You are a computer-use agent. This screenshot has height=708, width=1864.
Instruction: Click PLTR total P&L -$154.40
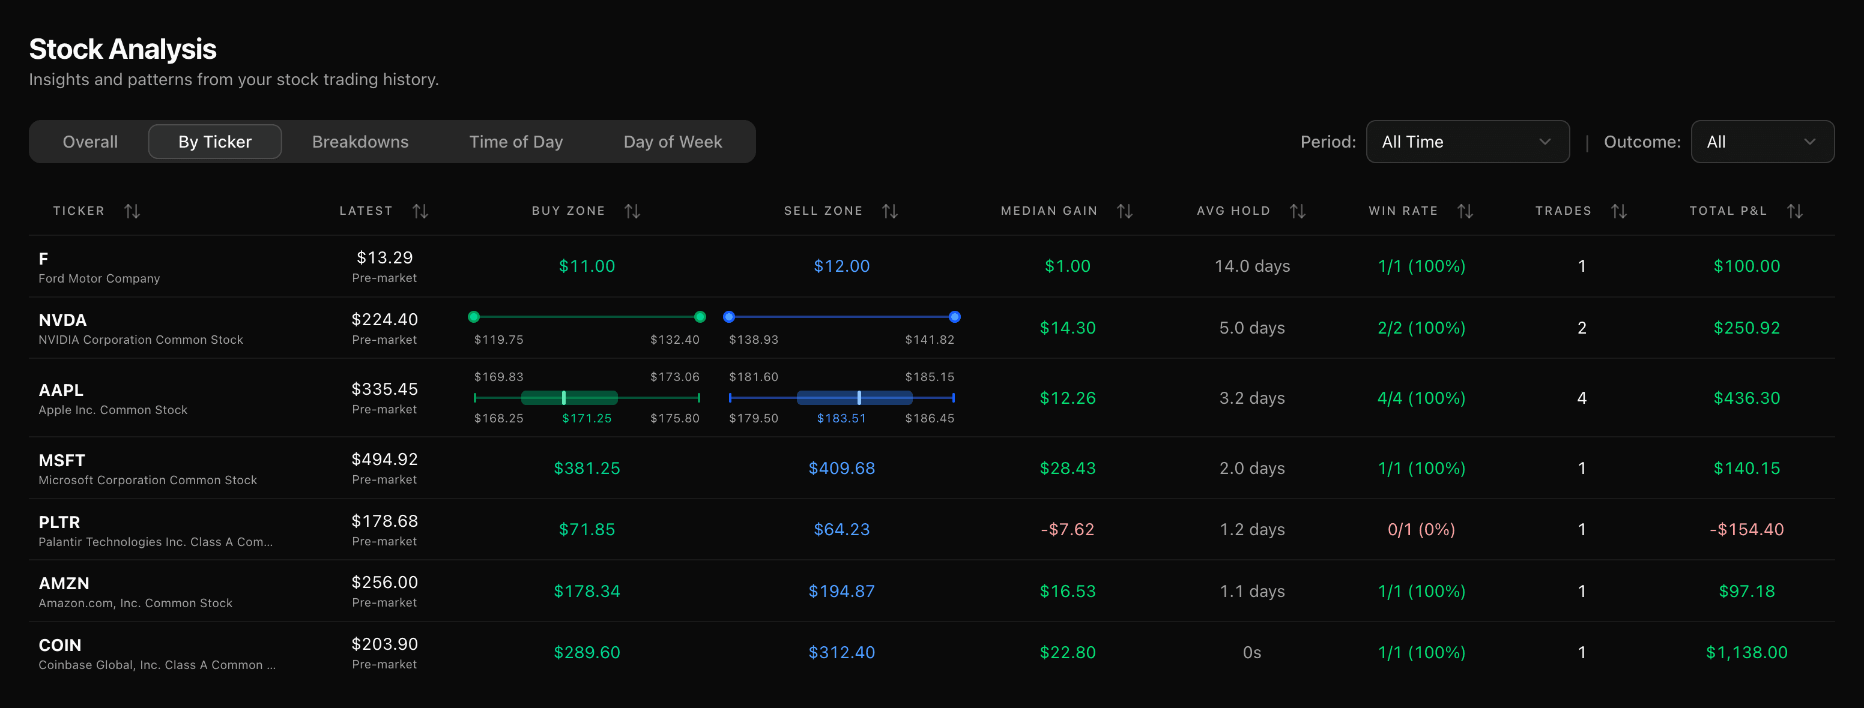tap(1747, 529)
